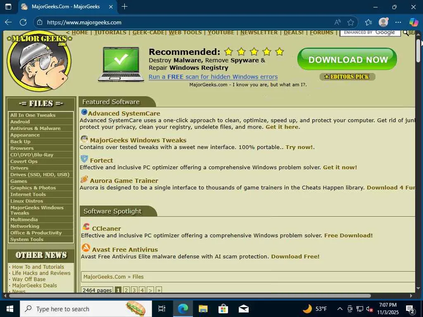Screen dimensions: 423x317
Task: Open the Windows Start menu
Action: point(10,309)
